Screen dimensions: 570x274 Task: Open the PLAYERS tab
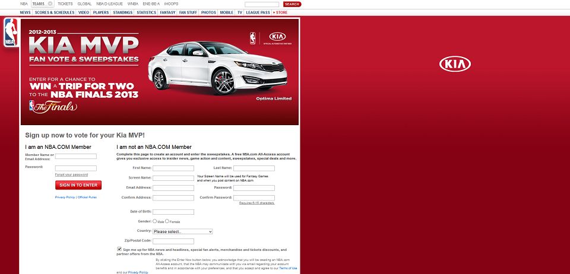pos(101,12)
